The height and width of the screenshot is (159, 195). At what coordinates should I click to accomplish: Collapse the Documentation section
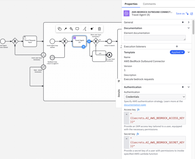tap(189, 28)
